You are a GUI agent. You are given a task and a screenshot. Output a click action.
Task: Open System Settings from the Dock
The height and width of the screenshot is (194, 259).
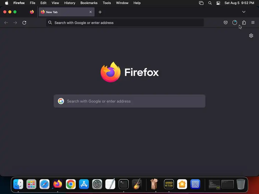97,184
